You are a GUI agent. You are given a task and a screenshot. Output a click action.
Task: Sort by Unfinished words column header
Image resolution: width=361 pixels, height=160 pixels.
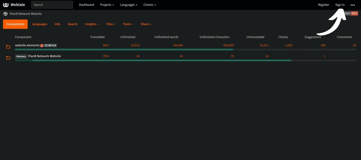point(166,37)
